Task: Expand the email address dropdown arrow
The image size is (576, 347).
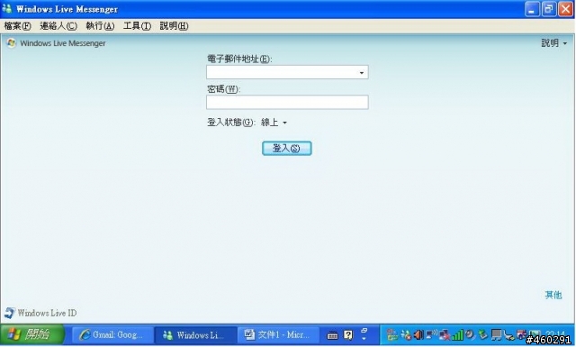Action: pos(362,72)
